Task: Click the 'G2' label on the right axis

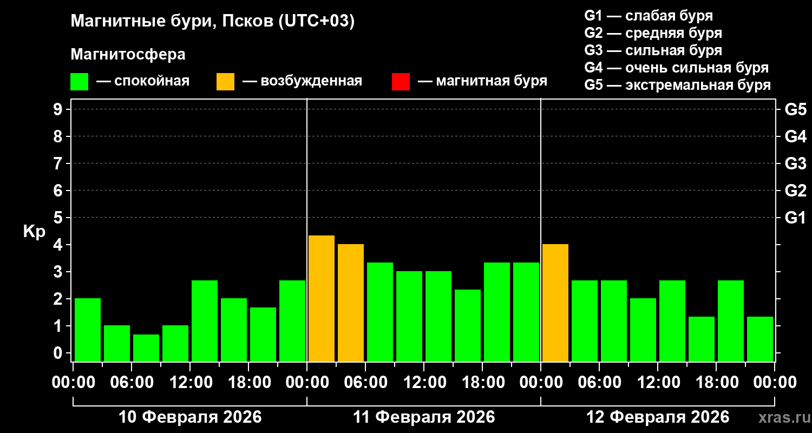Action: (795, 191)
